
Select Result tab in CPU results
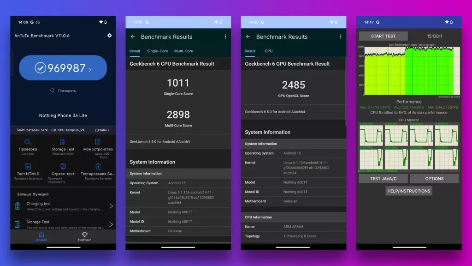coord(135,51)
